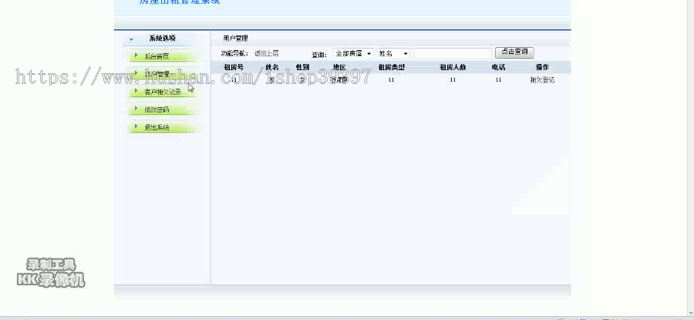Click the 电话 column header
694x320 pixels.
pos(498,67)
